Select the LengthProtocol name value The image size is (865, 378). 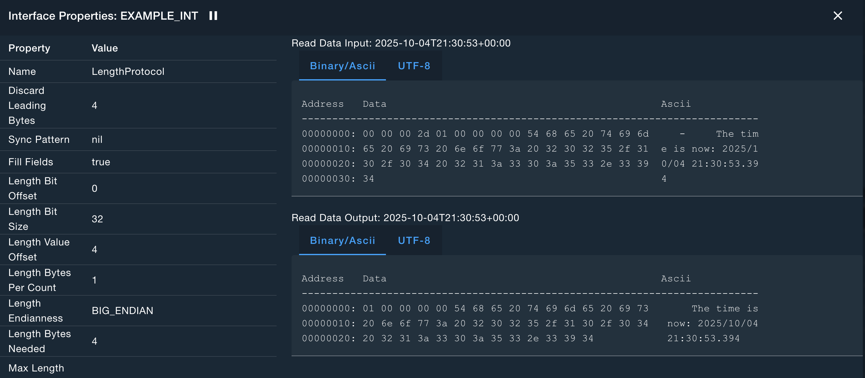128,71
